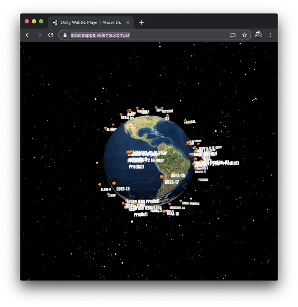The image size is (298, 307).
Task: Click the NOAA-15 satellite label
Action: pyautogui.click(x=173, y=214)
